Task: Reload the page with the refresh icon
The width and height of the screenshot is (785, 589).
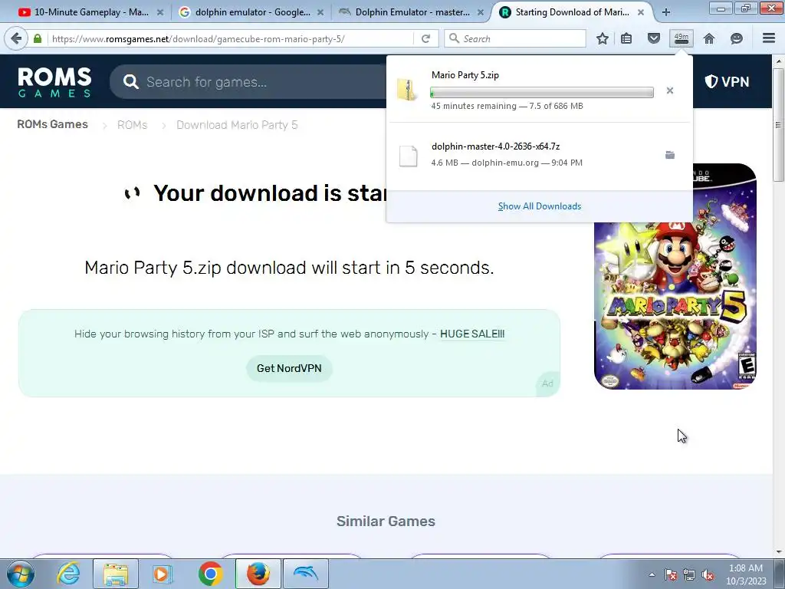Action: click(x=425, y=38)
